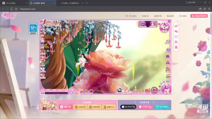Click the blue bird emblem icon
Screen dimensions: 212x119
pyautogui.click(x=120, y=90)
